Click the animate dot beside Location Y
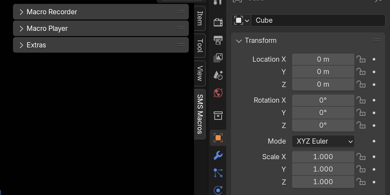The width and height of the screenshot is (390, 195). [x=374, y=72]
